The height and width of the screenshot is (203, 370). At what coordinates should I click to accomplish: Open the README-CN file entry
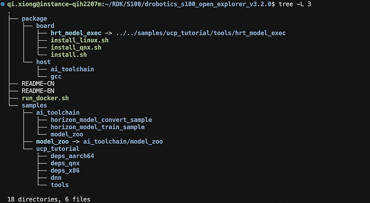[38, 84]
